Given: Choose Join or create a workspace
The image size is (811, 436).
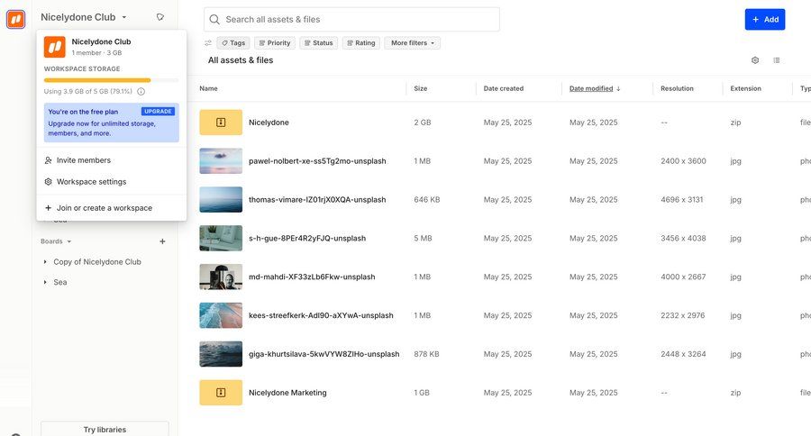Looking at the screenshot, I should 111,208.
